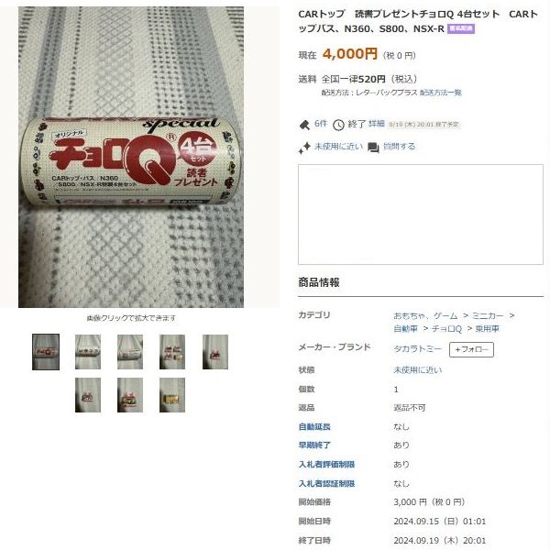Image resolution: width=550 pixels, height=550 pixels.
Task: Enlarge the main チョロQ product photo
Action: click(131, 157)
